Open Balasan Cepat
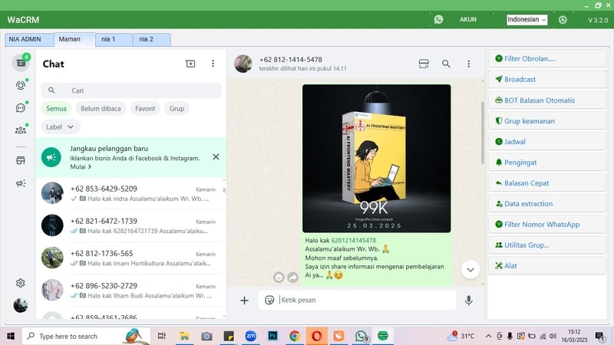 (x=547, y=183)
